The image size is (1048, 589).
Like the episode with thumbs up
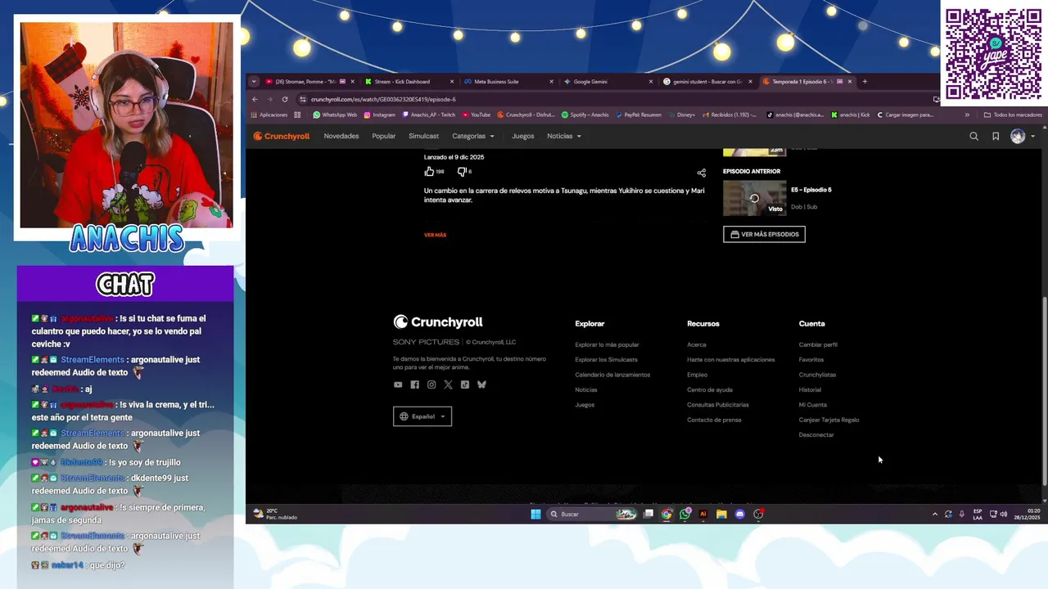click(429, 172)
